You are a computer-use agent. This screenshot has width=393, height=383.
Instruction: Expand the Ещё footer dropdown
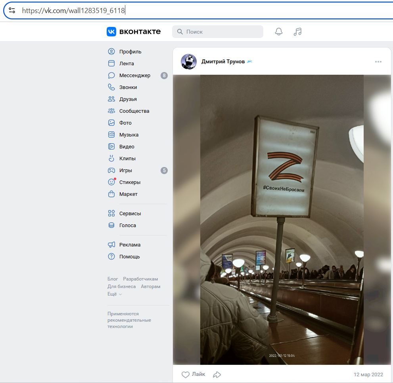coord(115,294)
